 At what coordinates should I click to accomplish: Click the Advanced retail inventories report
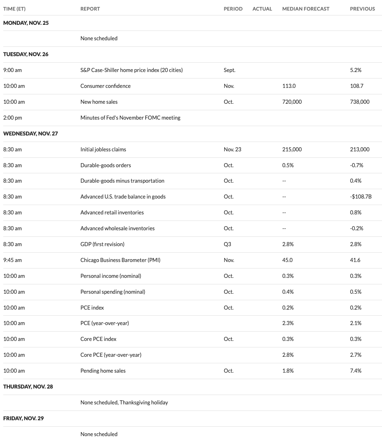pyautogui.click(x=112, y=212)
